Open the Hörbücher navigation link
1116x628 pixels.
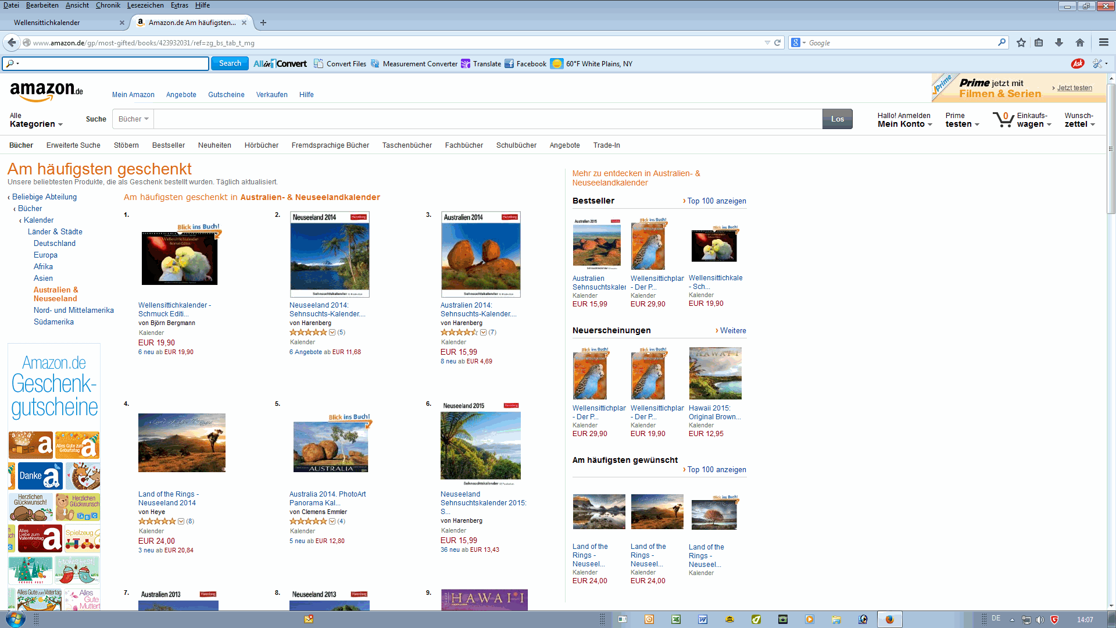(x=262, y=145)
